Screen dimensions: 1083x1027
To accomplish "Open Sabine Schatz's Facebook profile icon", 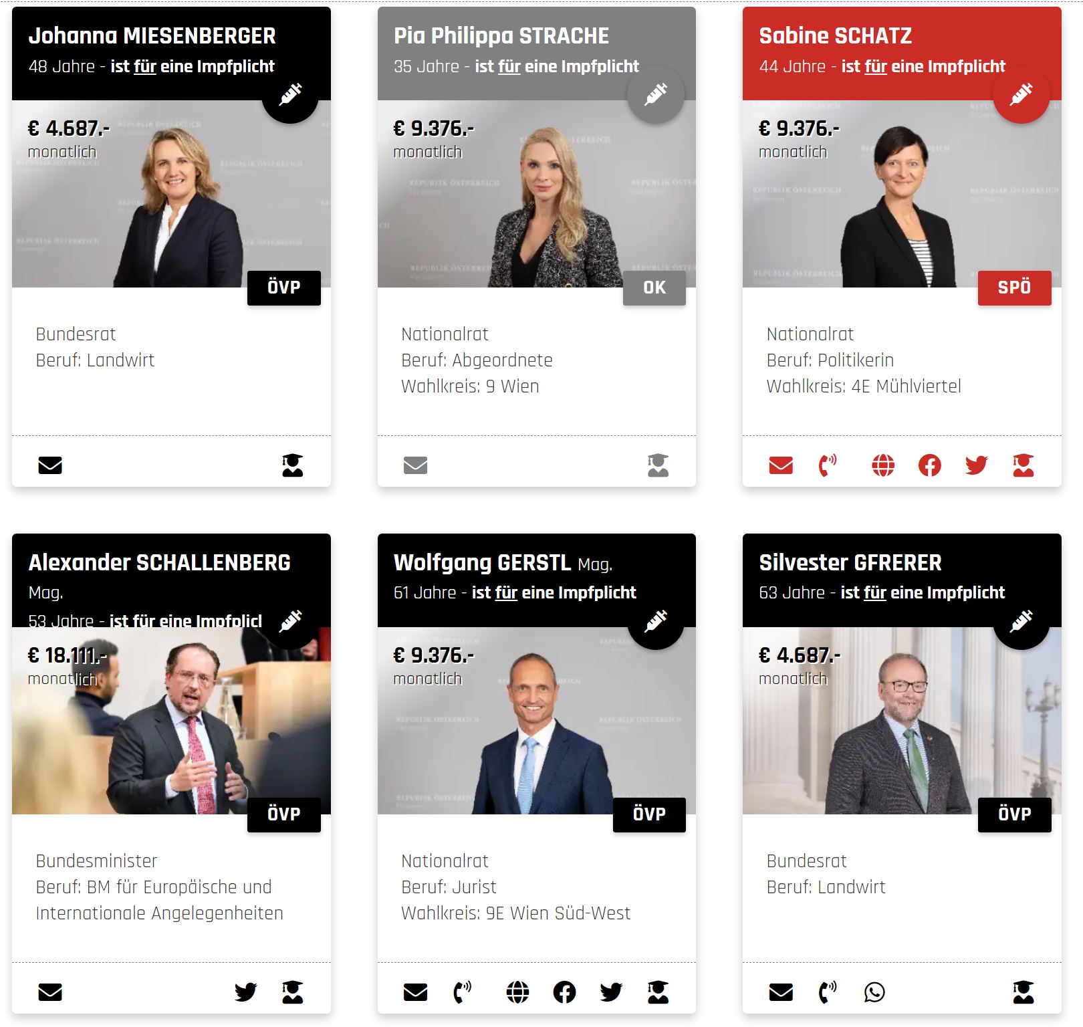I will tap(930, 465).
